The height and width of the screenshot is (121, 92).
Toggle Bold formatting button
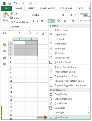click(34, 21)
